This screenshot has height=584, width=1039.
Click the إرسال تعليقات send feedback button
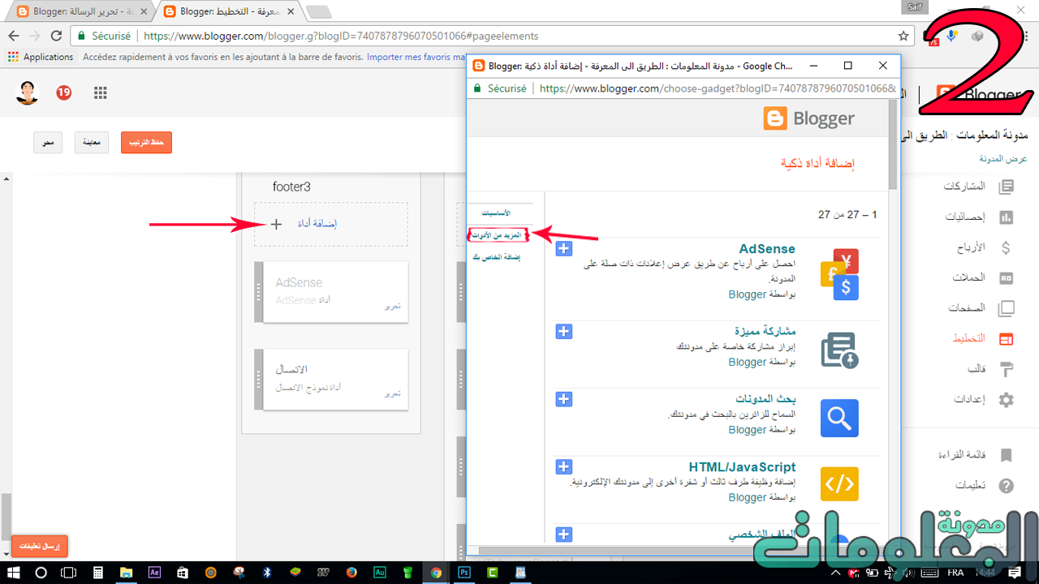[39, 546]
